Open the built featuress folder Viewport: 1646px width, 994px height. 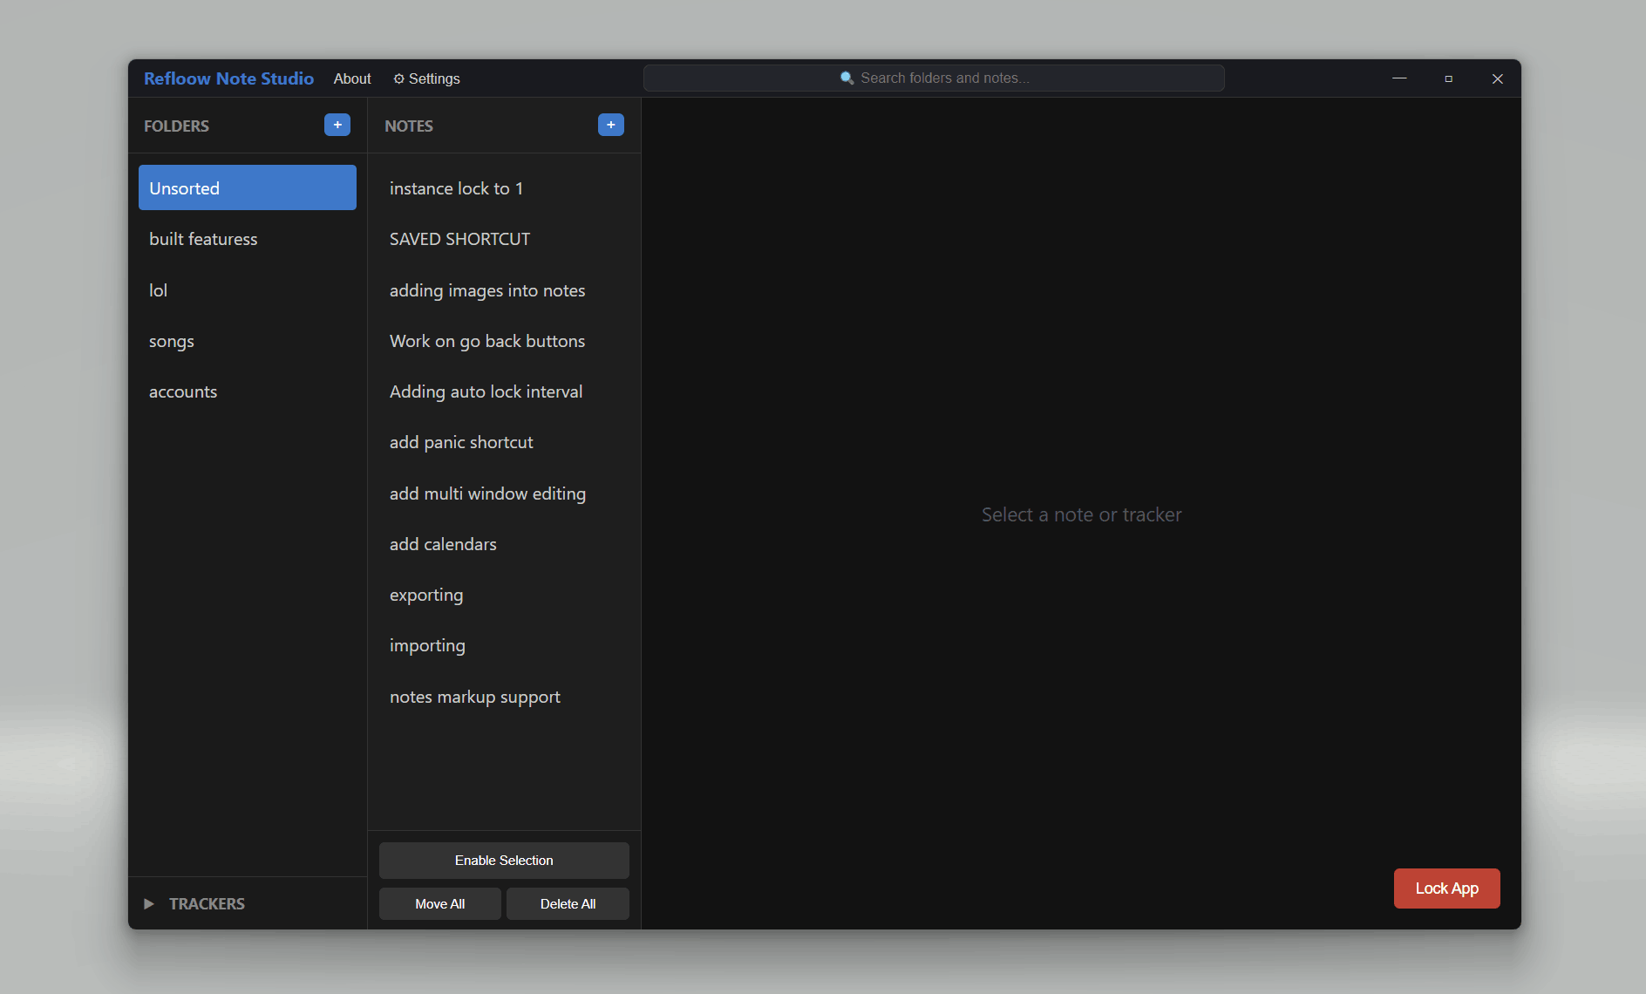coord(203,239)
